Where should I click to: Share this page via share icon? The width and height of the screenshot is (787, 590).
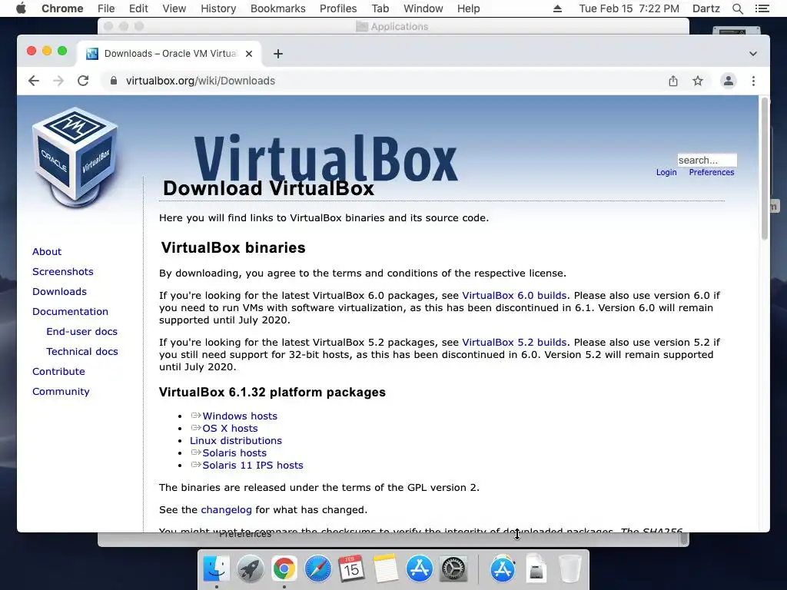point(673,81)
